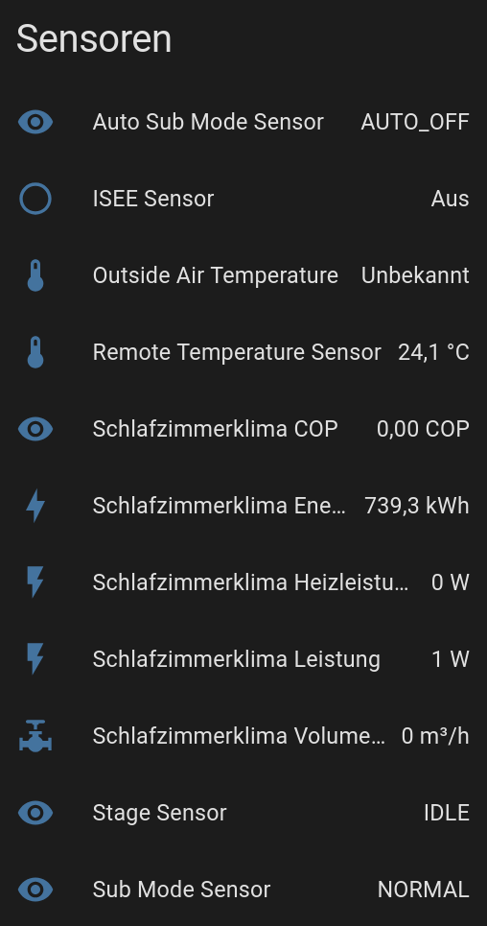The height and width of the screenshot is (926, 487).
Task: Click the Unbekannt state value
Action: pyautogui.click(x=415, y=275)
